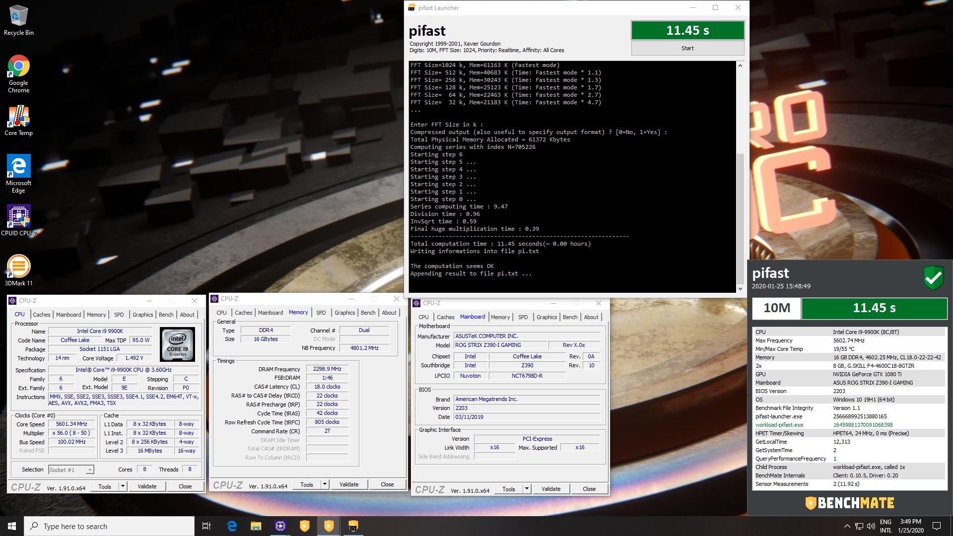The image size is (953, 536).
Task: Click the pifast console vertical scrollbar
Action: click(740, 218)
